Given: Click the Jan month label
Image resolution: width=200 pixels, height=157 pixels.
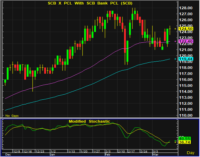Looking at the screenshot, I should tap(52, 154).
